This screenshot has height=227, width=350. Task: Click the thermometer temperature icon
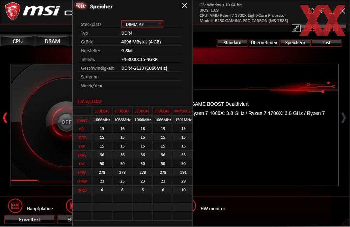(x=296, y=28)
